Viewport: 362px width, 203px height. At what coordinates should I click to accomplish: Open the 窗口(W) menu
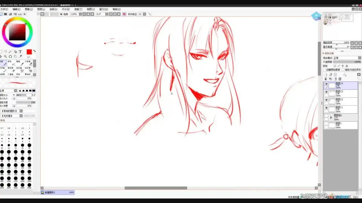[104, 9]
